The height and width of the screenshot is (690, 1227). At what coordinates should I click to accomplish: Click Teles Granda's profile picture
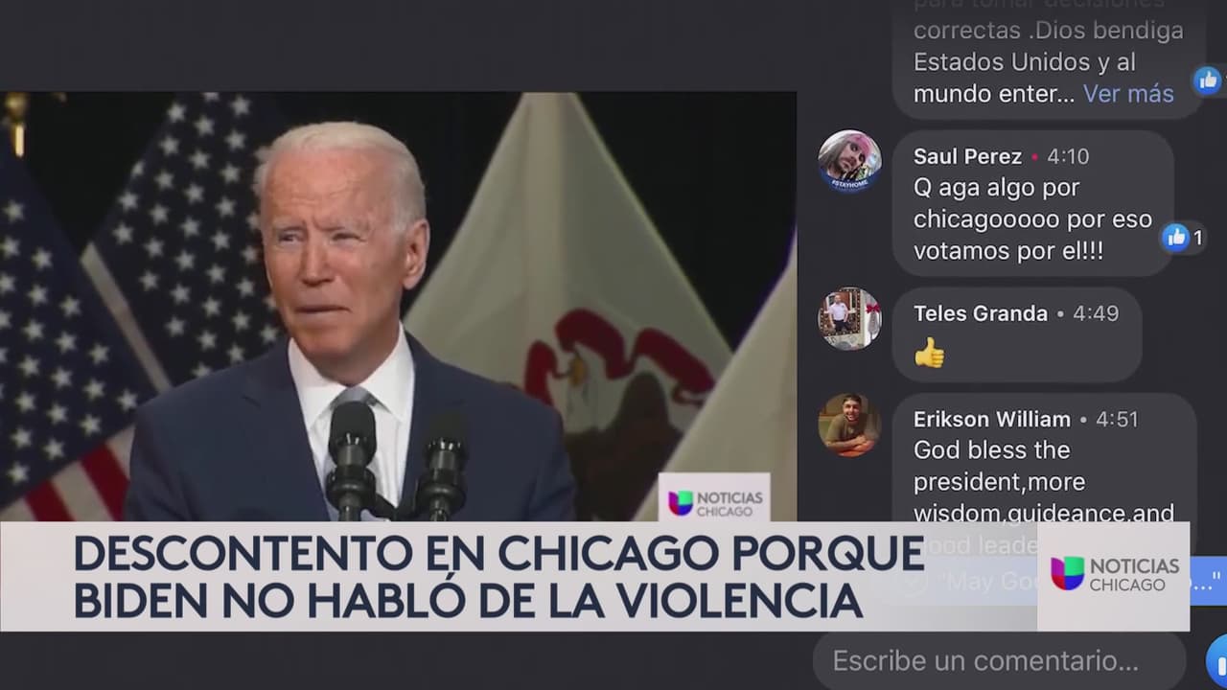tap(849, 318)
